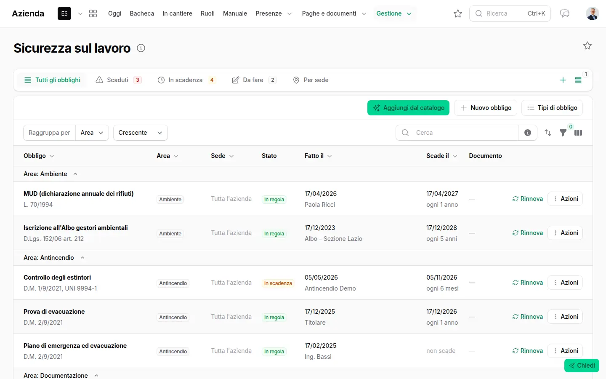Expand the Gestione menu
The width and height of the screenshot is (606, 379).
pyautogui.click(x=394, y=13)
